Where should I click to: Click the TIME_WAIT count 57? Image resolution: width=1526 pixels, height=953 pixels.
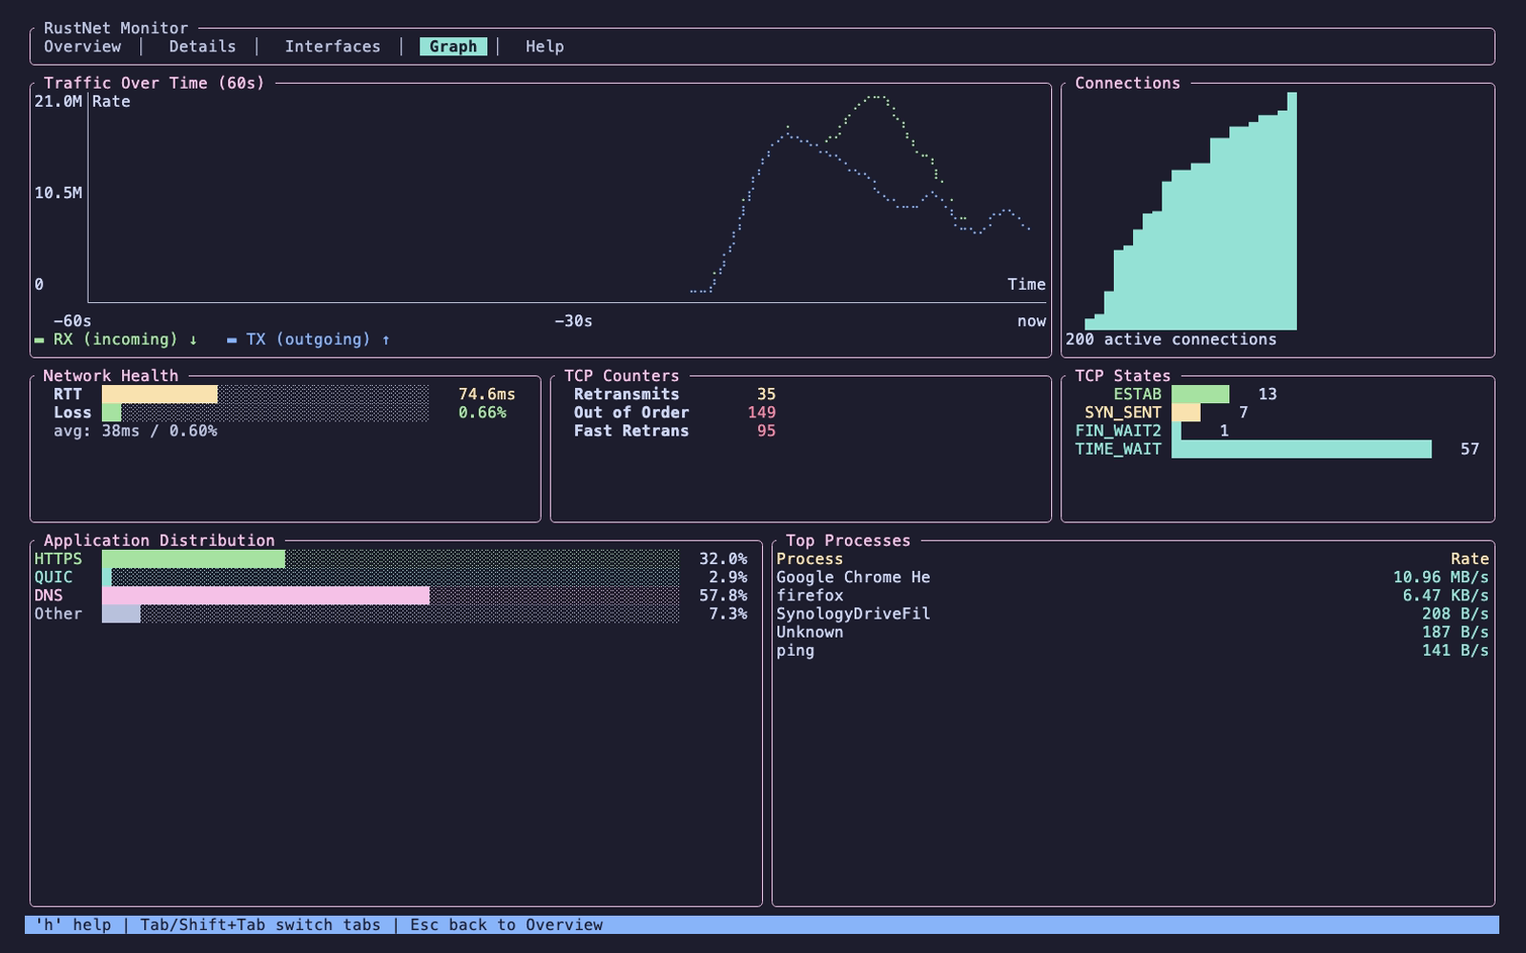coord(1470,449)
